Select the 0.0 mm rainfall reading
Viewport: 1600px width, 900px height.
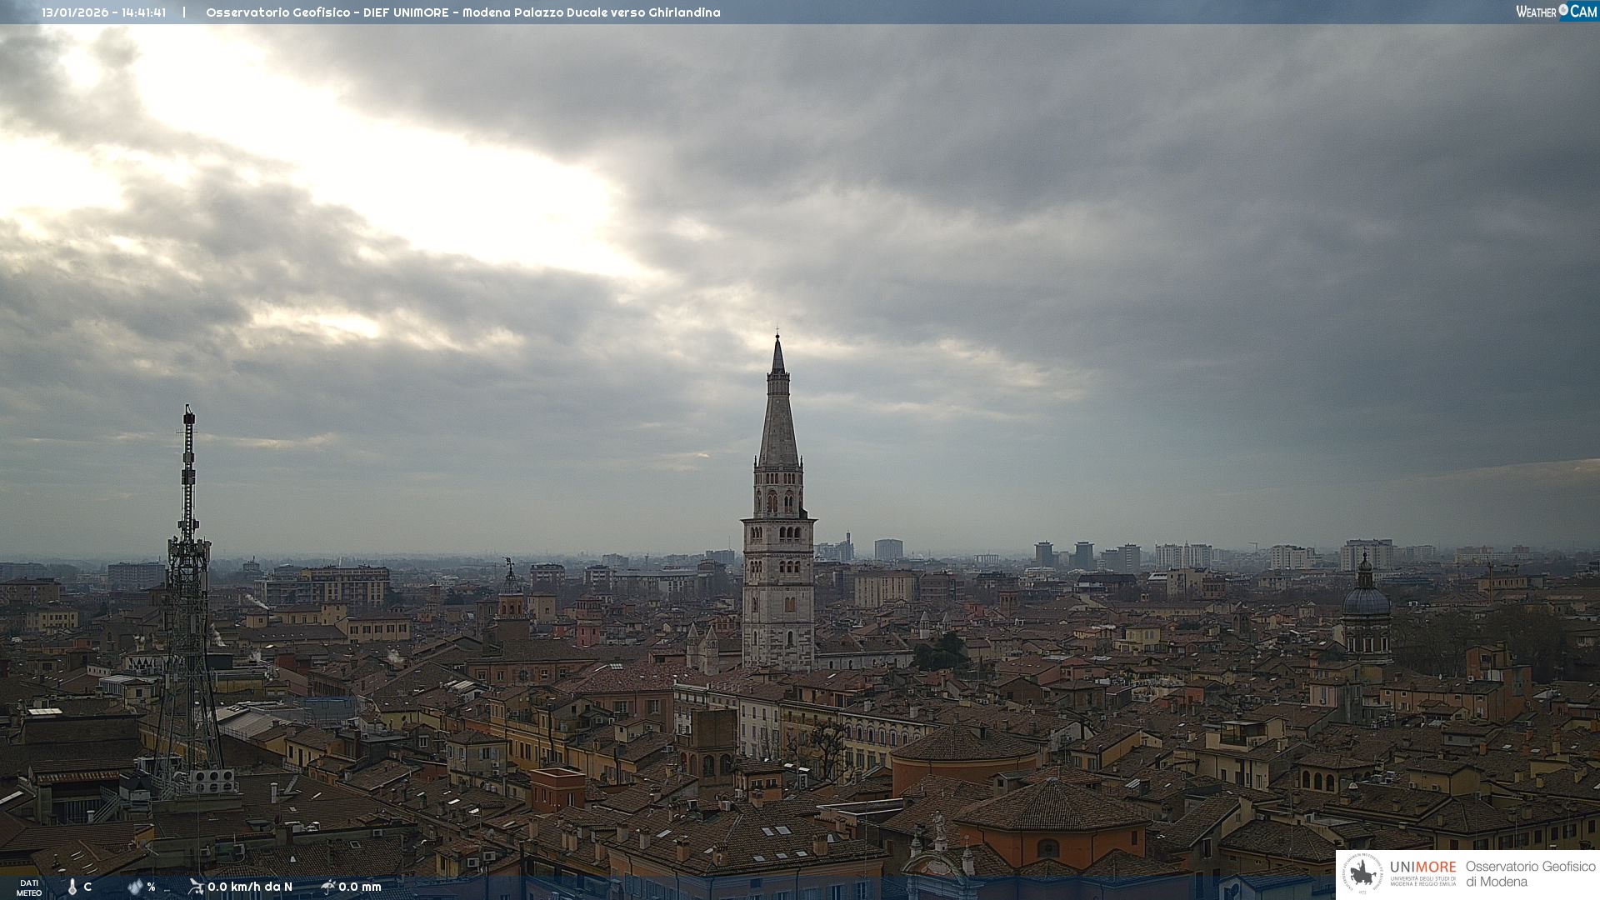pos(360,887)
